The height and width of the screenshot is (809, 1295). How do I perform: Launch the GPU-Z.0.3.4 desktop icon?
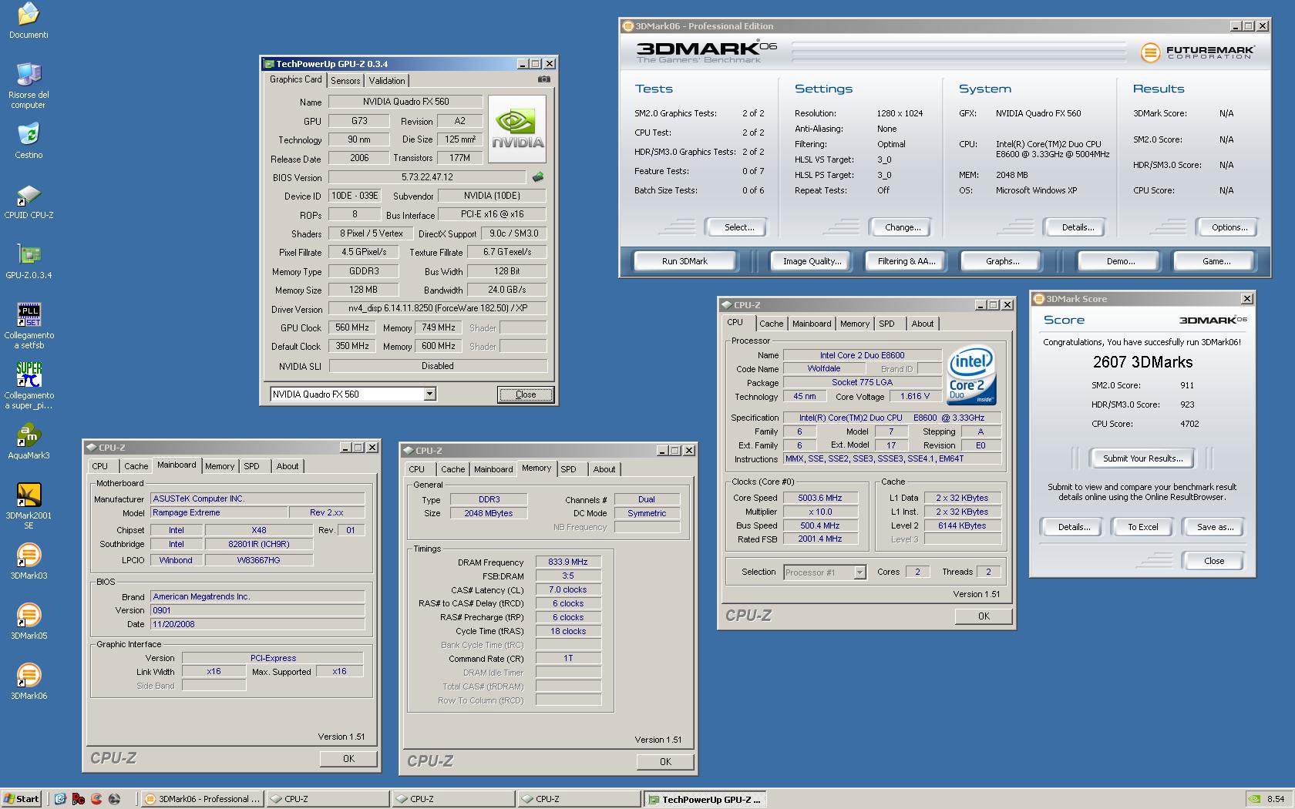click(29, 262)
